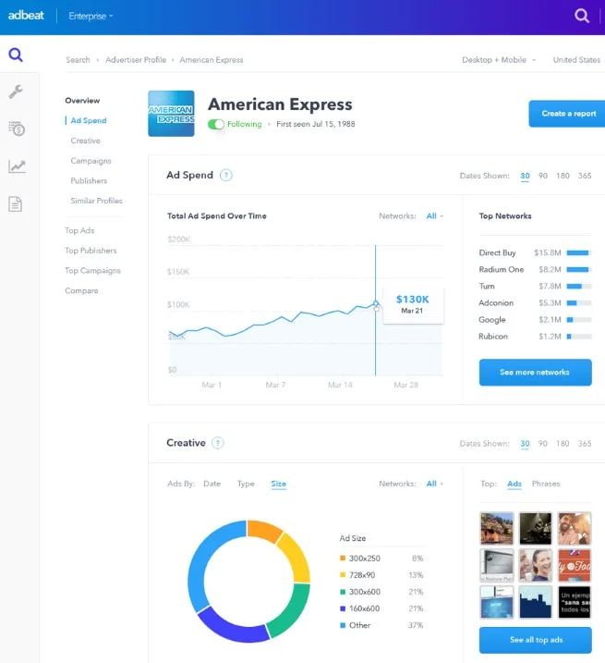Open Compare in side navigation
605x663 pixels.
81,290
